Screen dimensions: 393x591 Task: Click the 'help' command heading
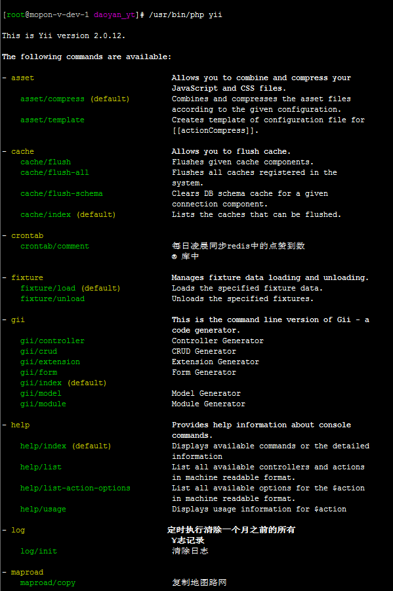pyautogui.click(x=20, y=425)
